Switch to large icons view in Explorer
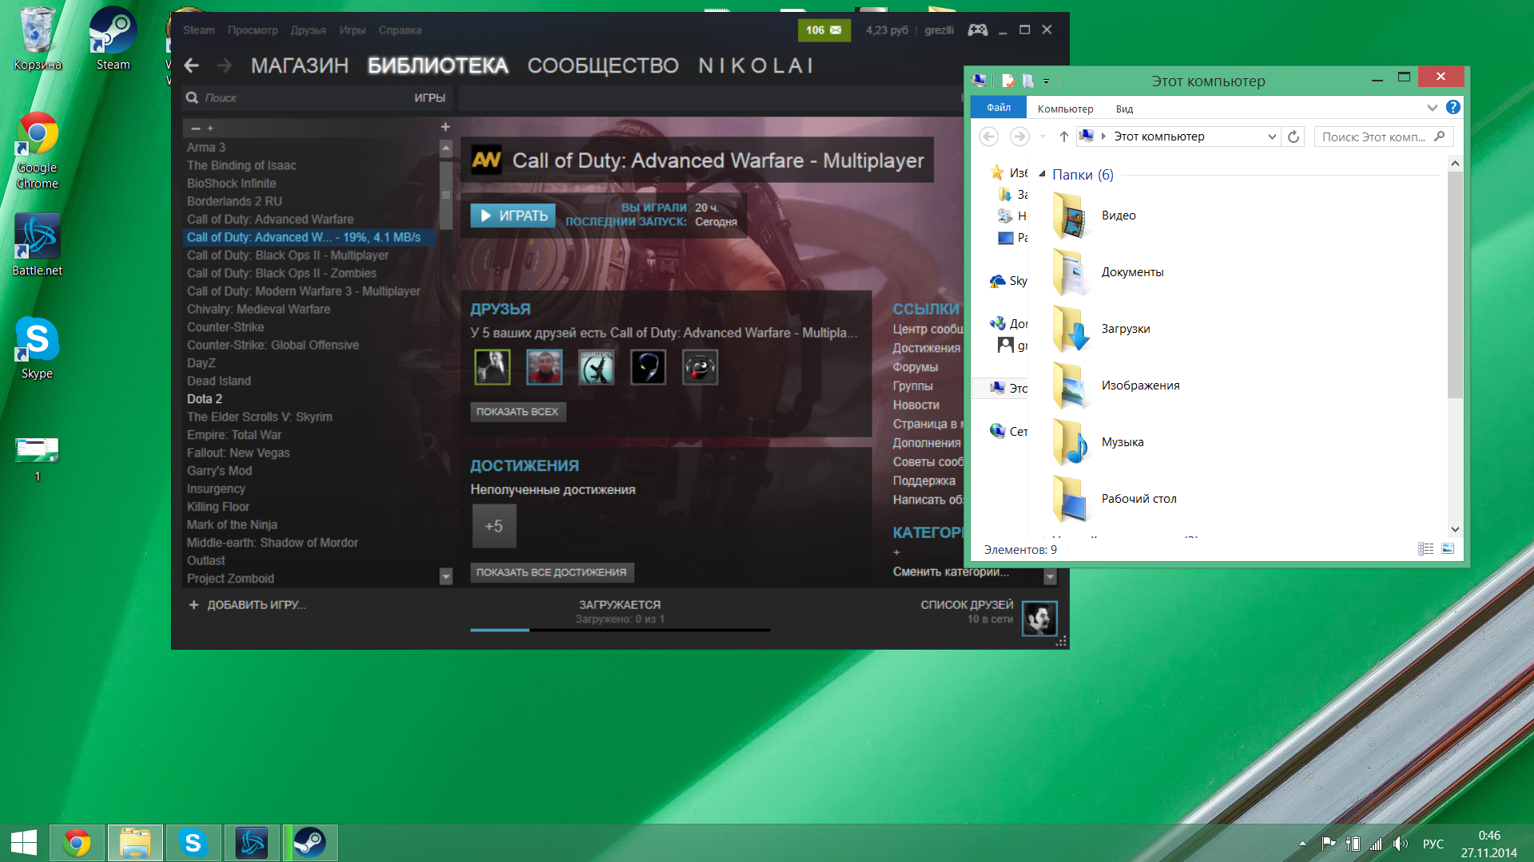The image size is (1534, 862). click(x=1448, y=548)
